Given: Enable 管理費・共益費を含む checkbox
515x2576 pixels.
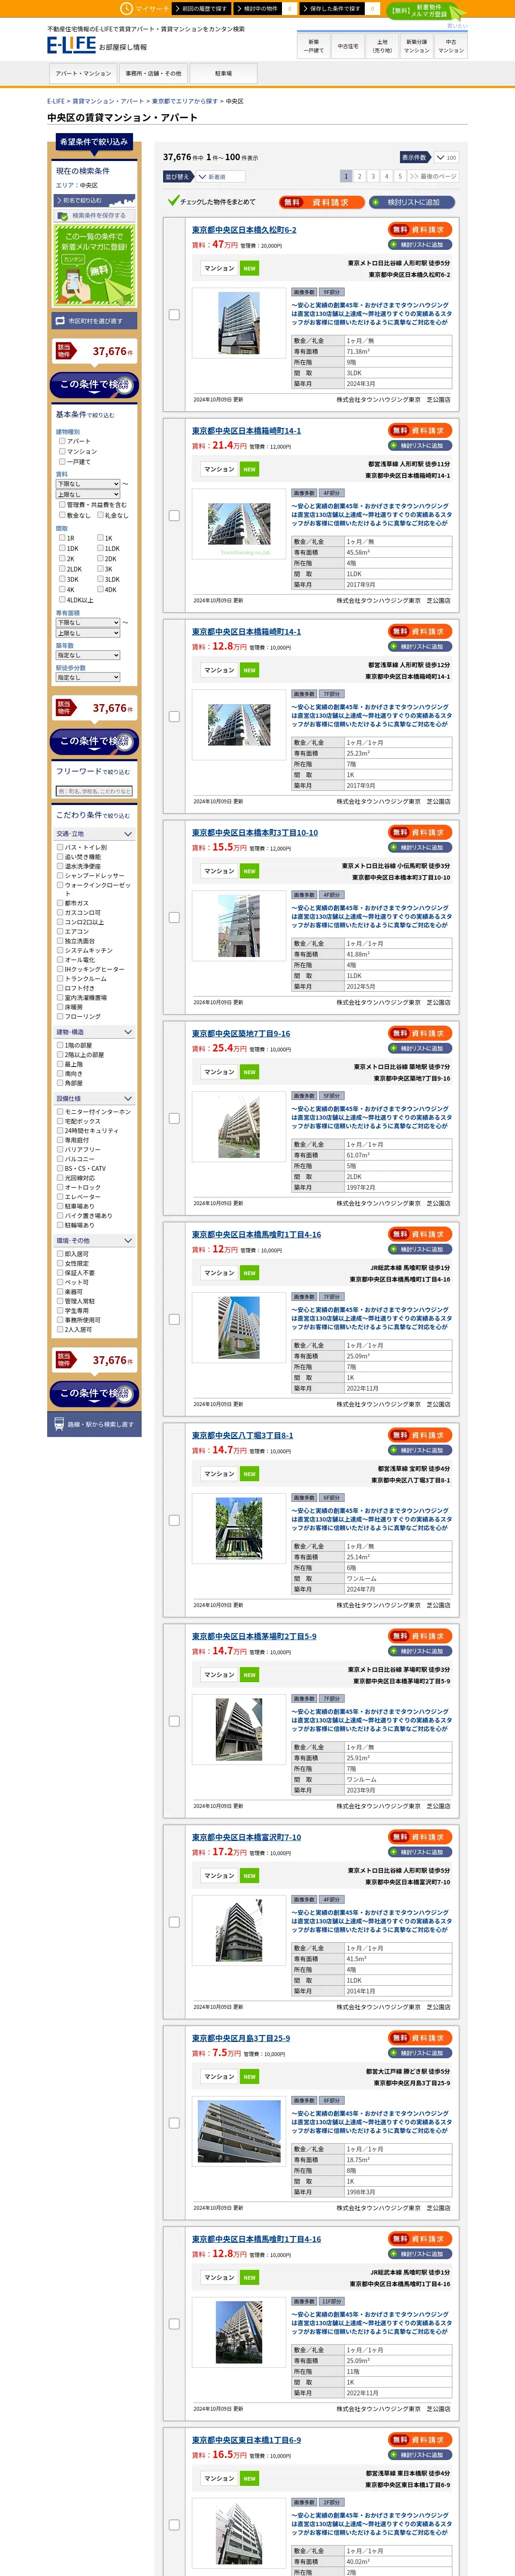Looking at the screenshot, I should [62, 505].
